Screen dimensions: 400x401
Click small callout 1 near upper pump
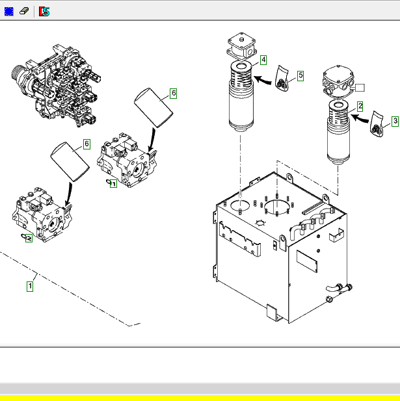113,184
